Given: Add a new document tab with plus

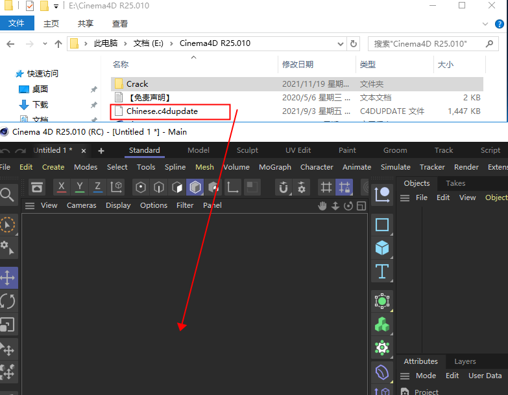Looking at the screenshot, I should tap(101, 150).
